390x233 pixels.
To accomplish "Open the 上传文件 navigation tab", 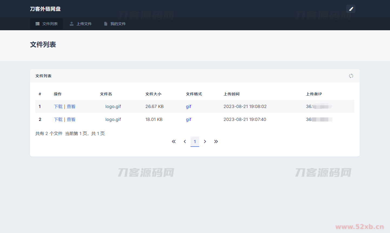I will [x=81, y=24].
